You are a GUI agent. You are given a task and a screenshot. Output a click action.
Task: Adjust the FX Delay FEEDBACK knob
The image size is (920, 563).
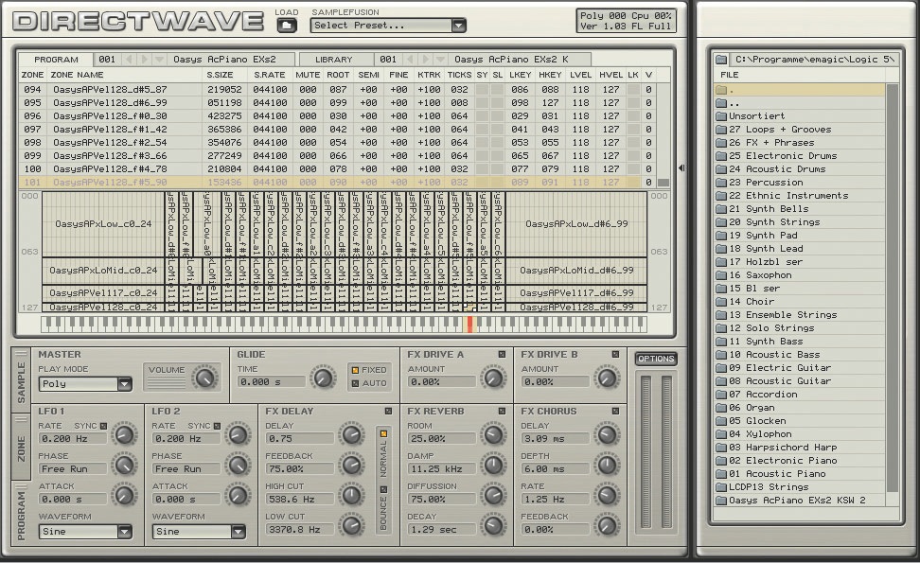[x=351, y=465]
